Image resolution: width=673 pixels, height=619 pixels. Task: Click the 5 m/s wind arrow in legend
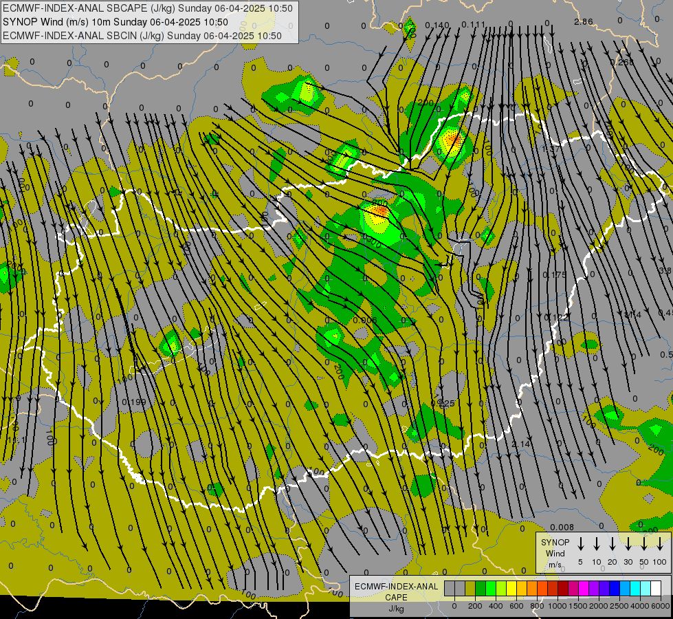click(581, 544)
